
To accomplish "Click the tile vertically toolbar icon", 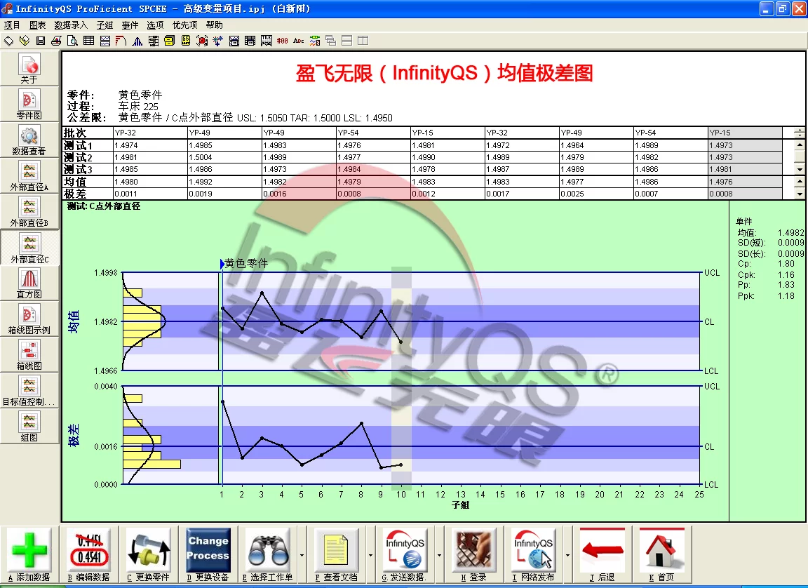I will [363, 41].
